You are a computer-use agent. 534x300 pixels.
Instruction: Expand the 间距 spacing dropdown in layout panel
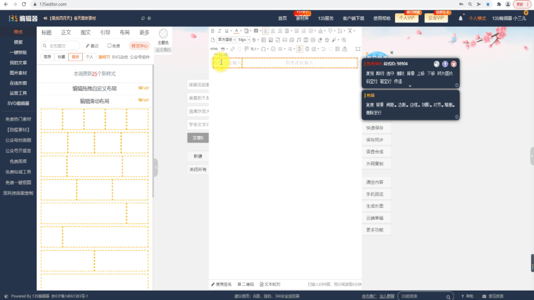[x=391, y=105]
